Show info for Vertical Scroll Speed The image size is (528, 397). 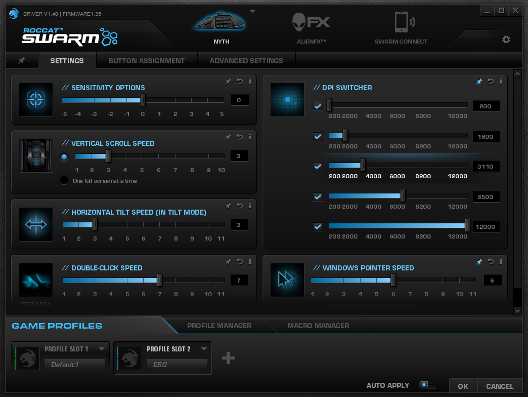pos(250,137)
